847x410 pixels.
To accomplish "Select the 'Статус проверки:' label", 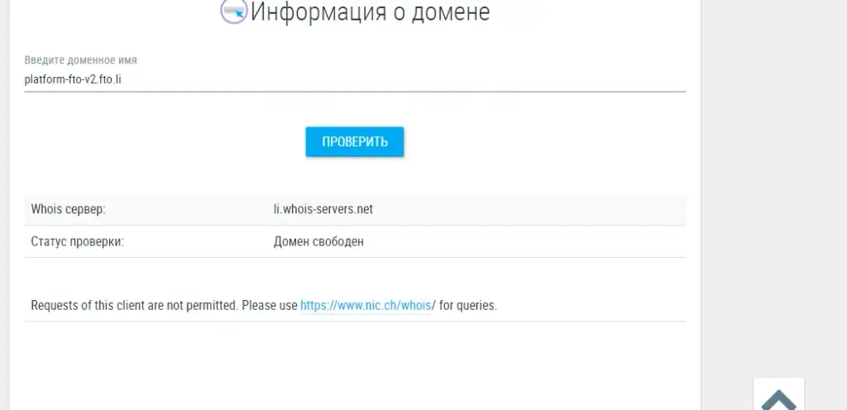I will 77,241.
